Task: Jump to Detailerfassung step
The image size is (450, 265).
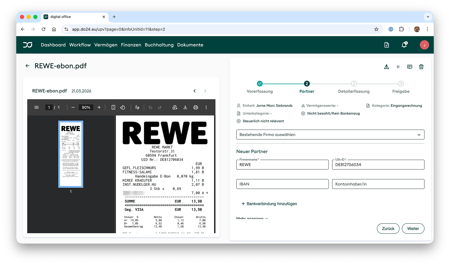Action: tap(354, 87)
